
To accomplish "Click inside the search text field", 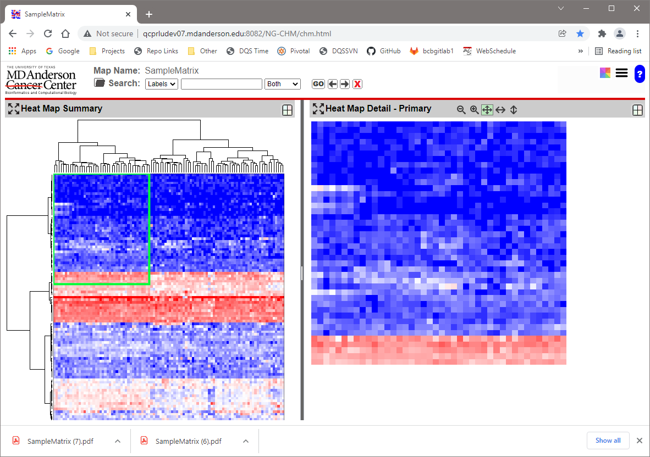I will coord(221,83).
